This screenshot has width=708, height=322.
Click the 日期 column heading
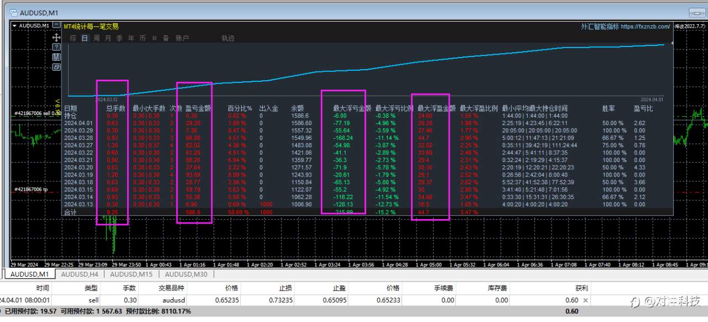point(71,108)
